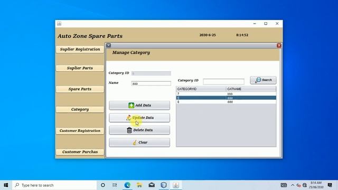Viewport: 338px width, 190px height.
Task: Click the Add Data button
Action: [x=139, y=106]
